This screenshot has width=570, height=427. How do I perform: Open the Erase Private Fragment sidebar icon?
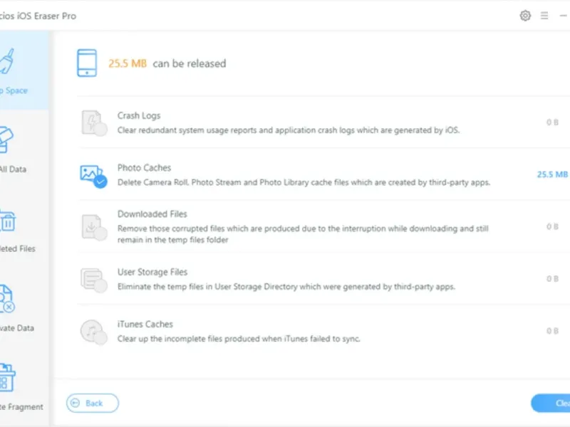pyautogui.click(x=7, y=378)
